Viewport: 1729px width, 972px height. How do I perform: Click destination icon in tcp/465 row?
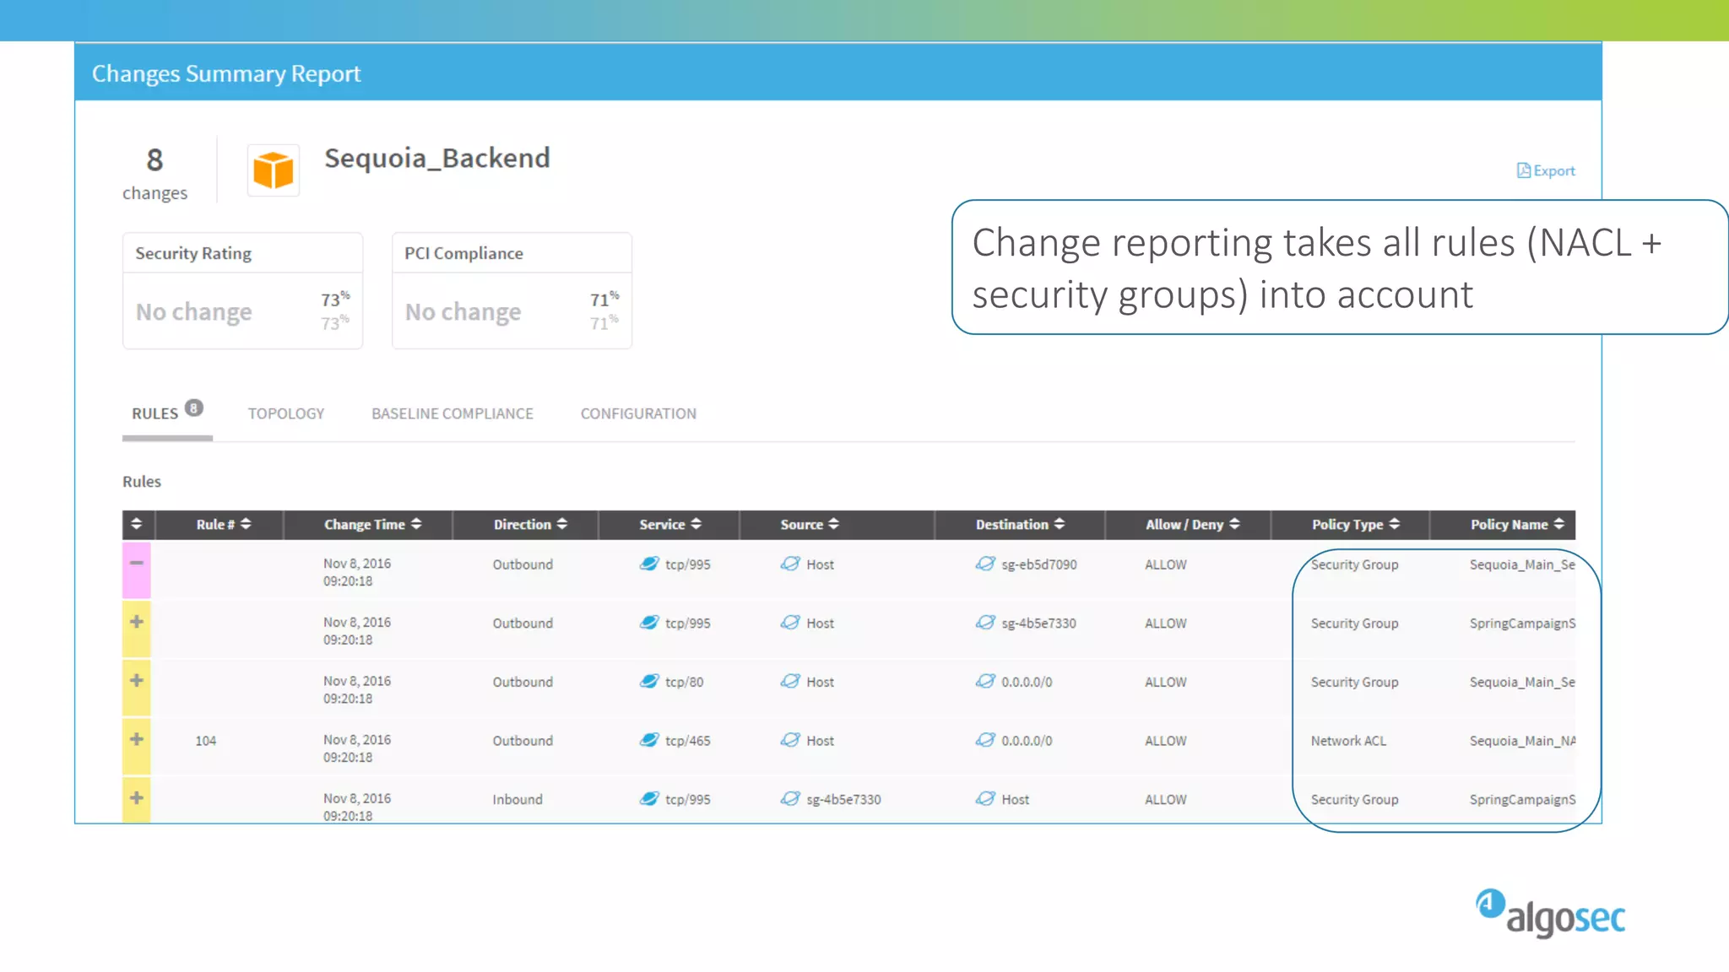pos(985,740)
